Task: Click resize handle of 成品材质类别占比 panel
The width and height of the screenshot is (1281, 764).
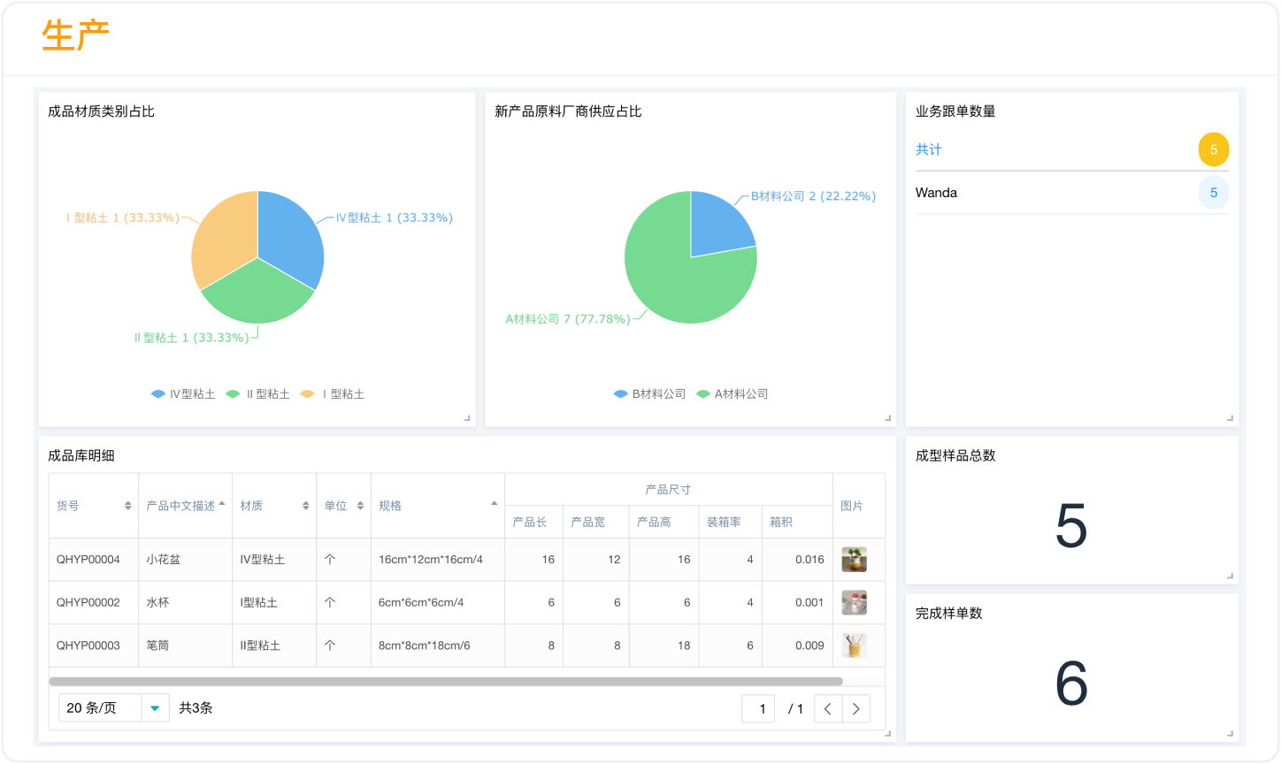Action: pyautogui.click(x=467, y=418)
